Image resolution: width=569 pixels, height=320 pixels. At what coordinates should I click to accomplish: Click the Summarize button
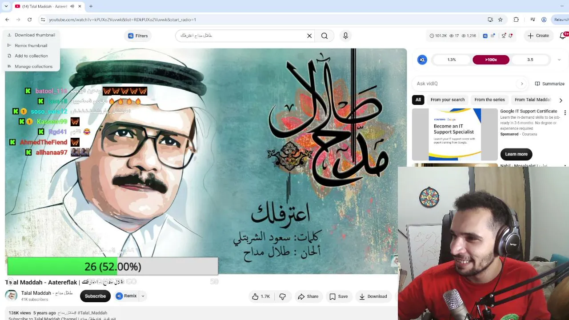tap(550, 84)
